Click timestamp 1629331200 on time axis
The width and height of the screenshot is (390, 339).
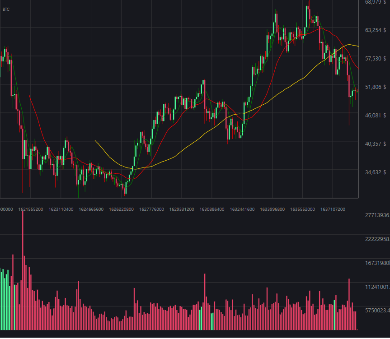tap(182, 209)
